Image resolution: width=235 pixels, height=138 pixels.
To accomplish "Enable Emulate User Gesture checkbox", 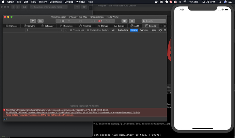I will (x=88, y=30).
